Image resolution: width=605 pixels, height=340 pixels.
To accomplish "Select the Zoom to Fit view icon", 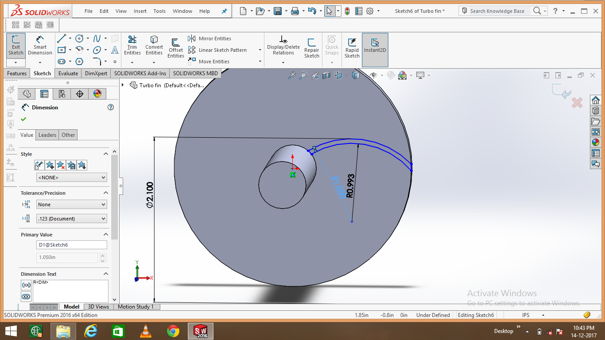I will [291, 75].
